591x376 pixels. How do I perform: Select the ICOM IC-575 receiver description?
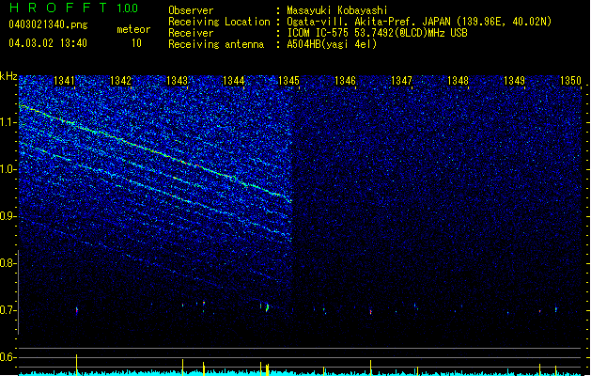(377, 33)
